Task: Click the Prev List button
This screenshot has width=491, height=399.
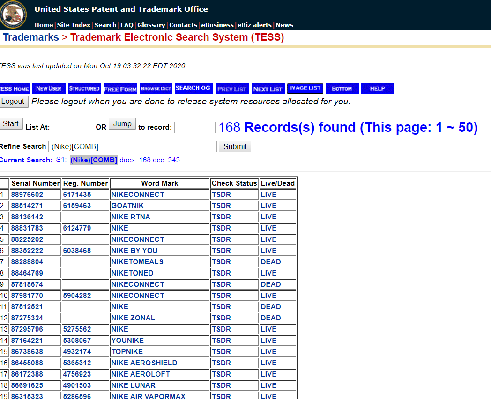Action: pos(232,88)
